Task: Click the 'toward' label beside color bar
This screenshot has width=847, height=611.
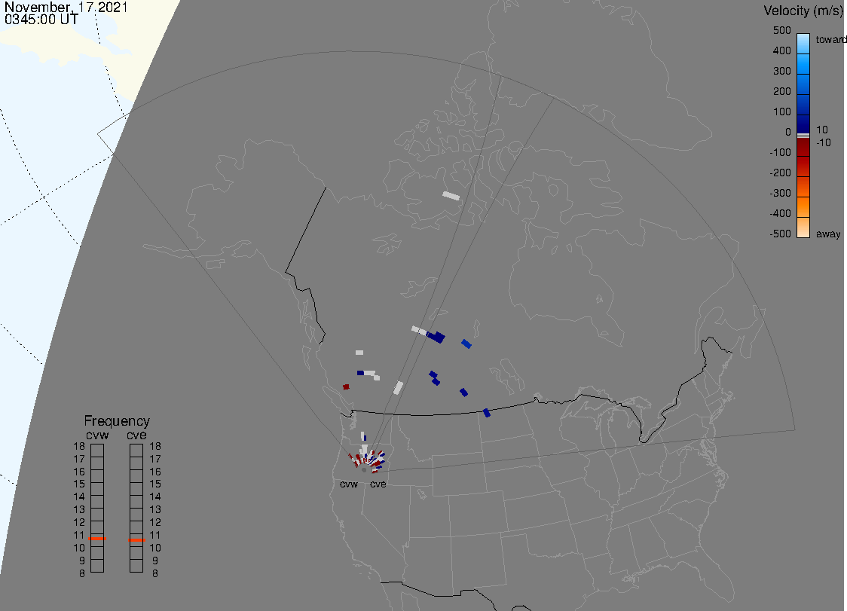Action: tap(831, 40)
